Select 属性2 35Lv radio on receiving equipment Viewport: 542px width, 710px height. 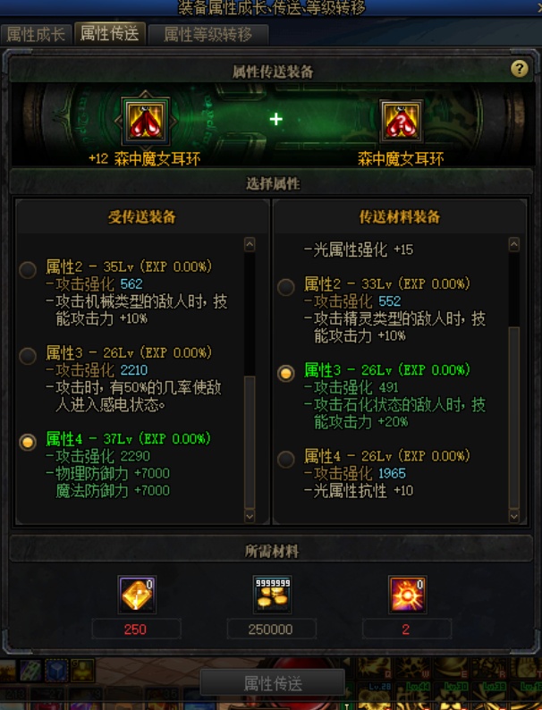click(28, 270)
